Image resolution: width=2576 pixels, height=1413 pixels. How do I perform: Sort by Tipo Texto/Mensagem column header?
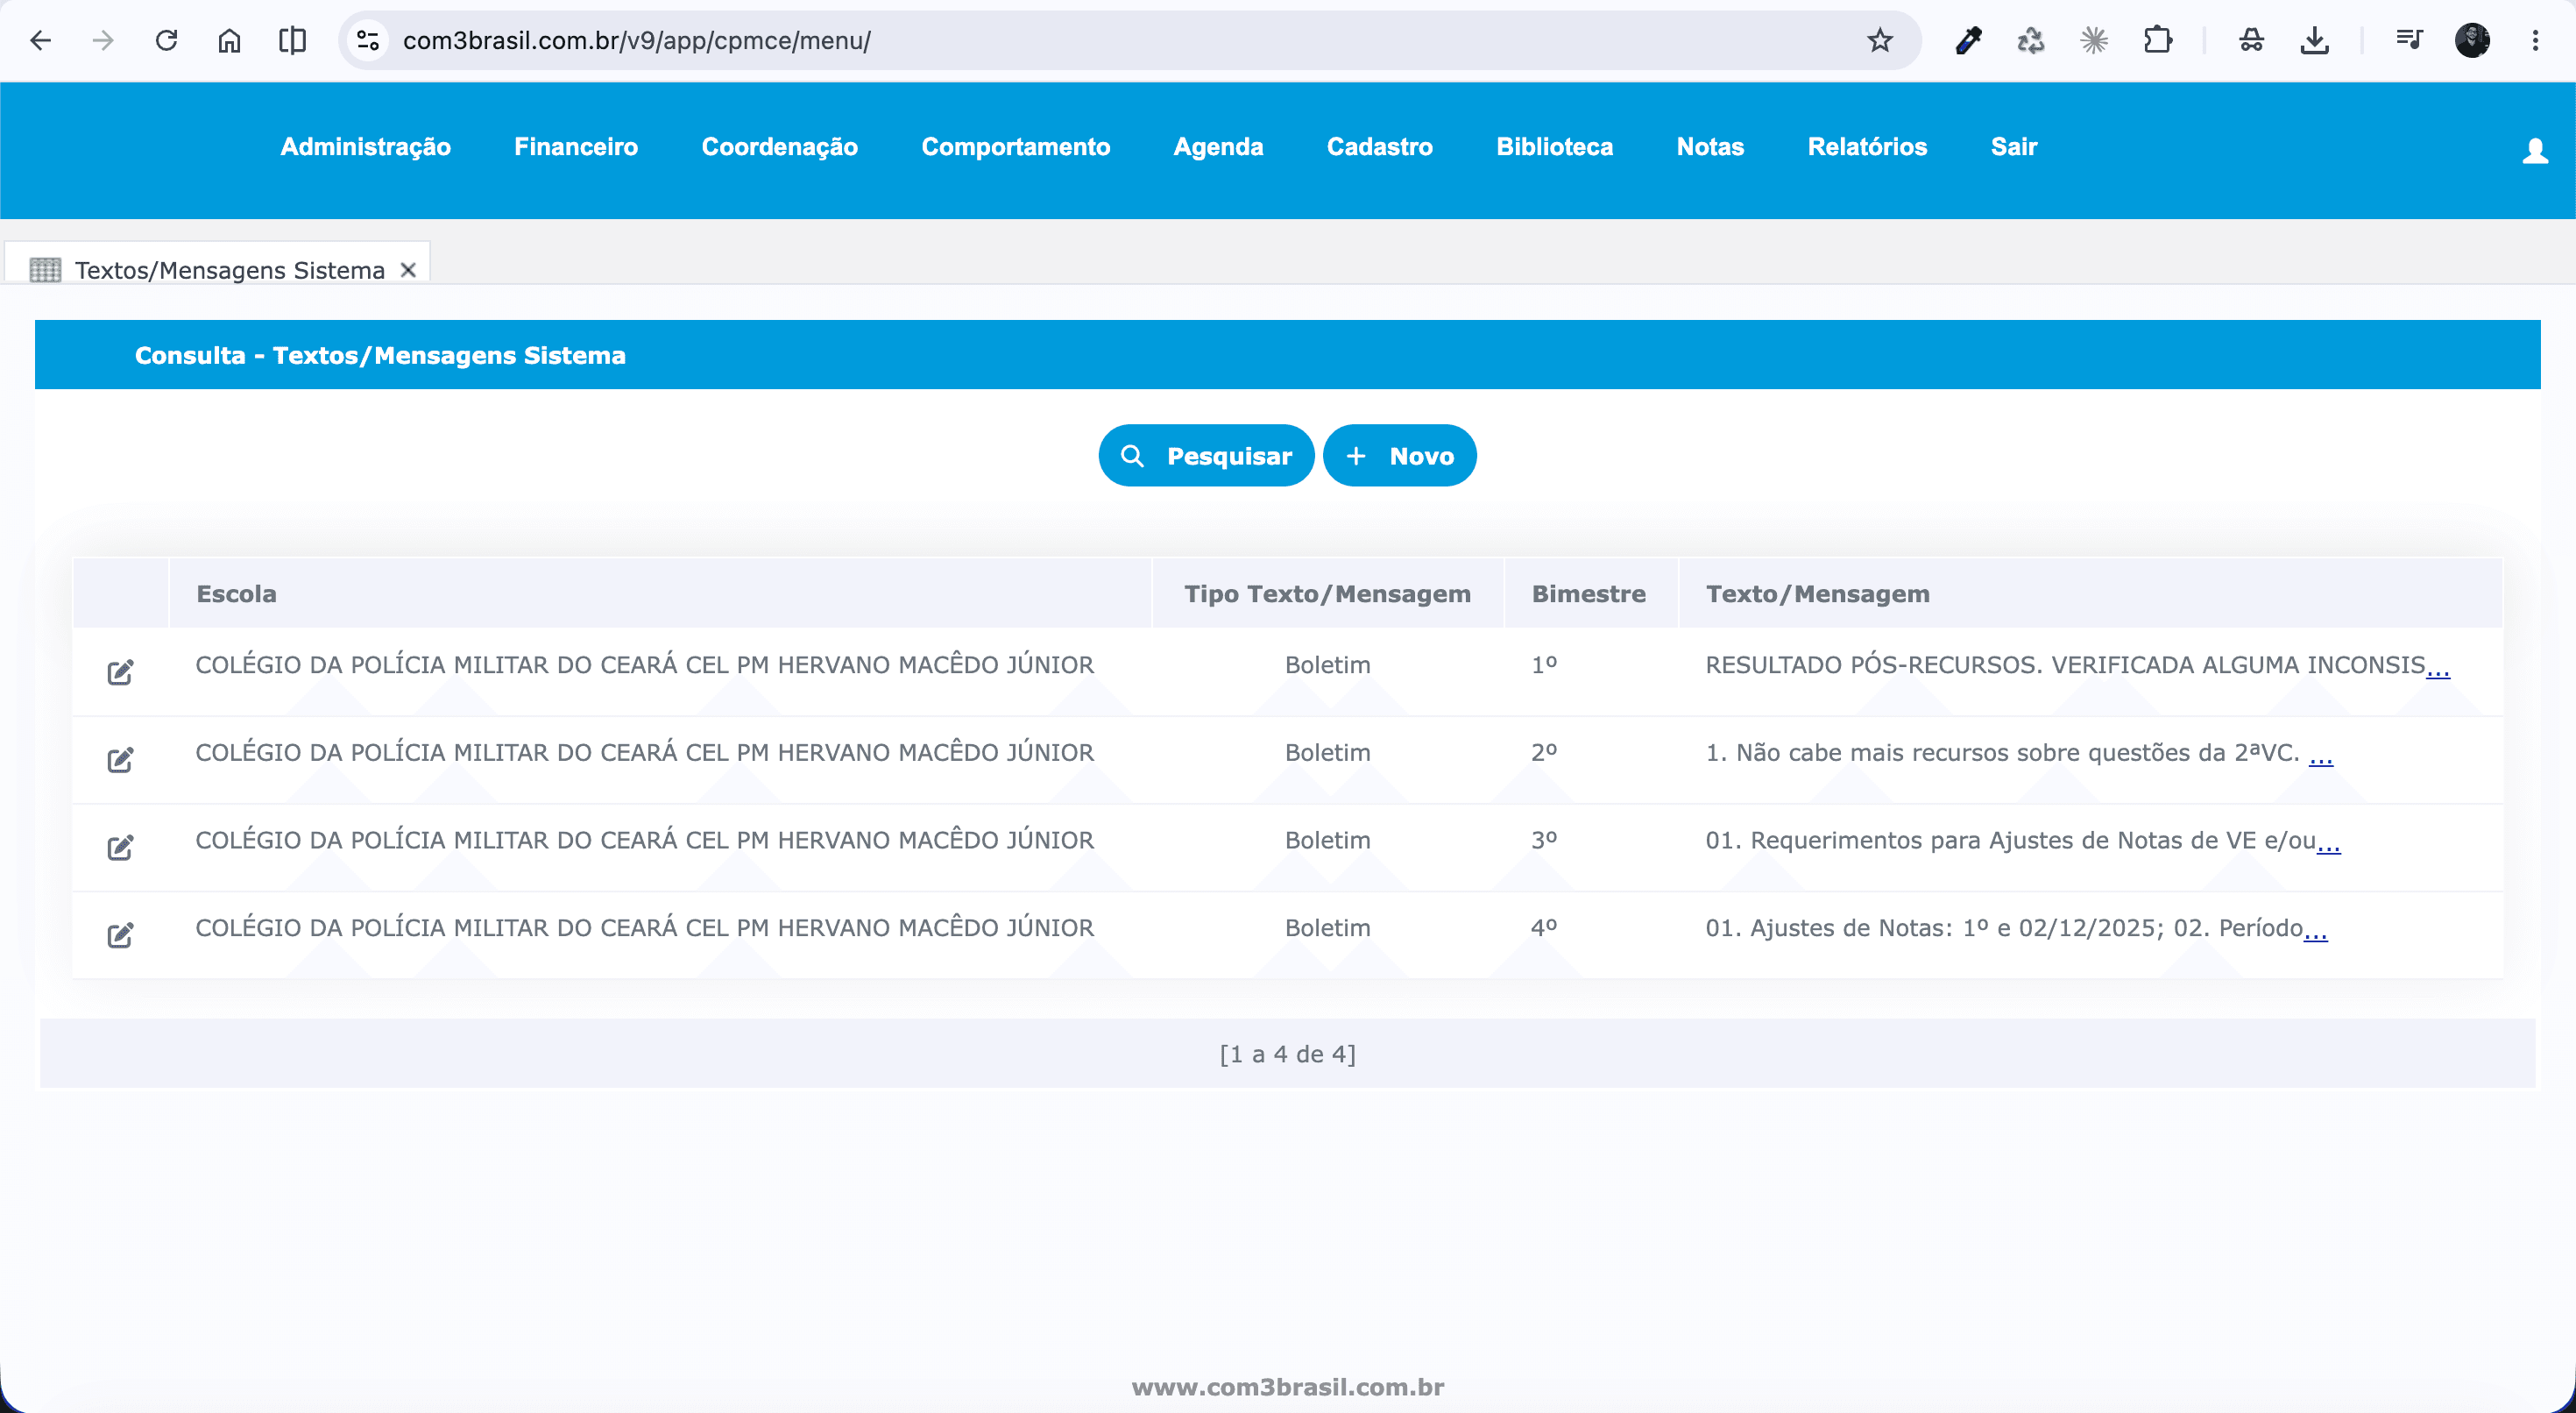pyautogui.click(x=1327, y=593)
